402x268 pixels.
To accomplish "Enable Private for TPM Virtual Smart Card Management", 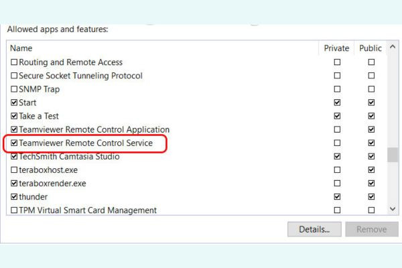I will click(337, 210).
